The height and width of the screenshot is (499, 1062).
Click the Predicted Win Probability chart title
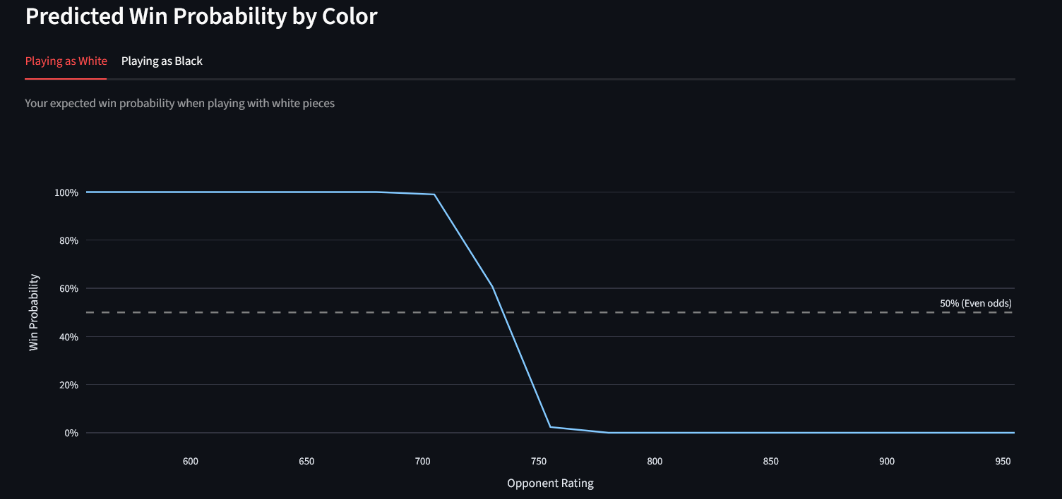pos(201,16)
